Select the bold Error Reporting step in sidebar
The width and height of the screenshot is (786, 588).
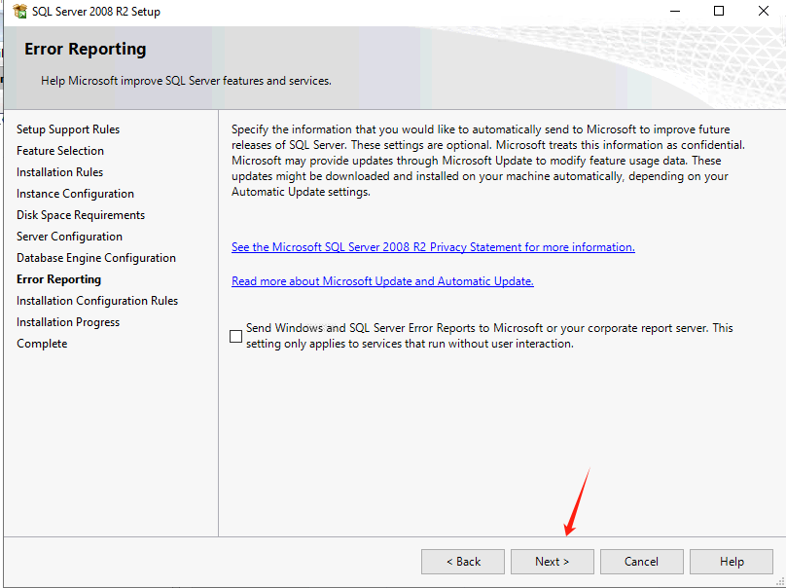[58, 279]
